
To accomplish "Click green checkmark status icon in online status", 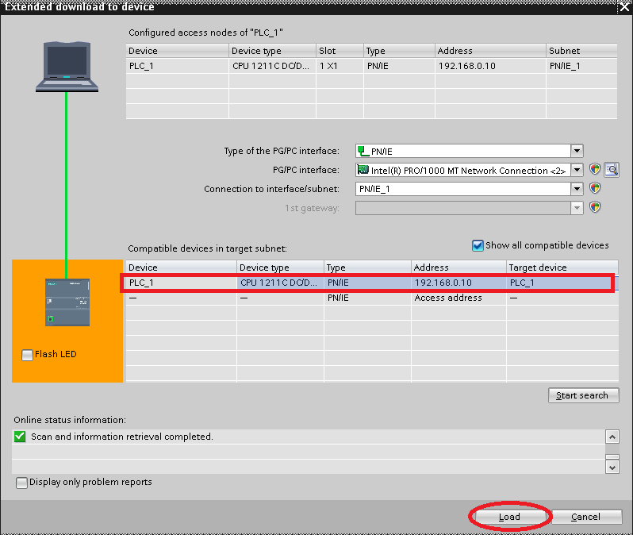I will 20,437.
